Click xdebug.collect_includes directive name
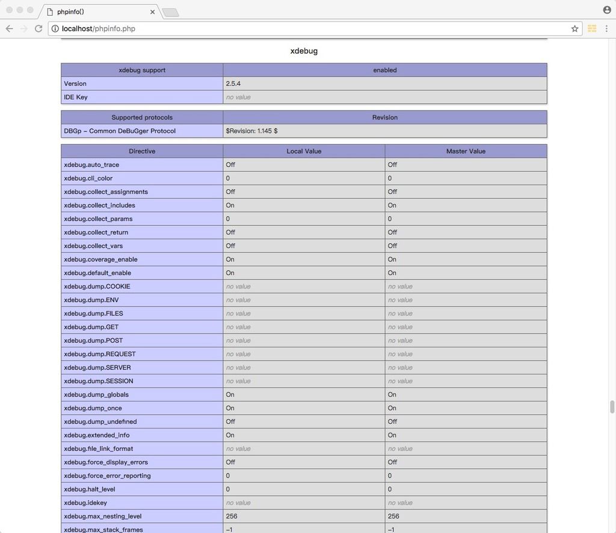The width and height of the screenshot is (616, 533). tap(99, 206)
